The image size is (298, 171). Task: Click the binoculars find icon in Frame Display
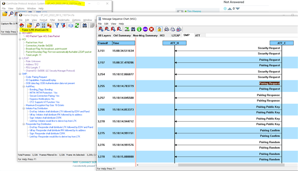85,25
